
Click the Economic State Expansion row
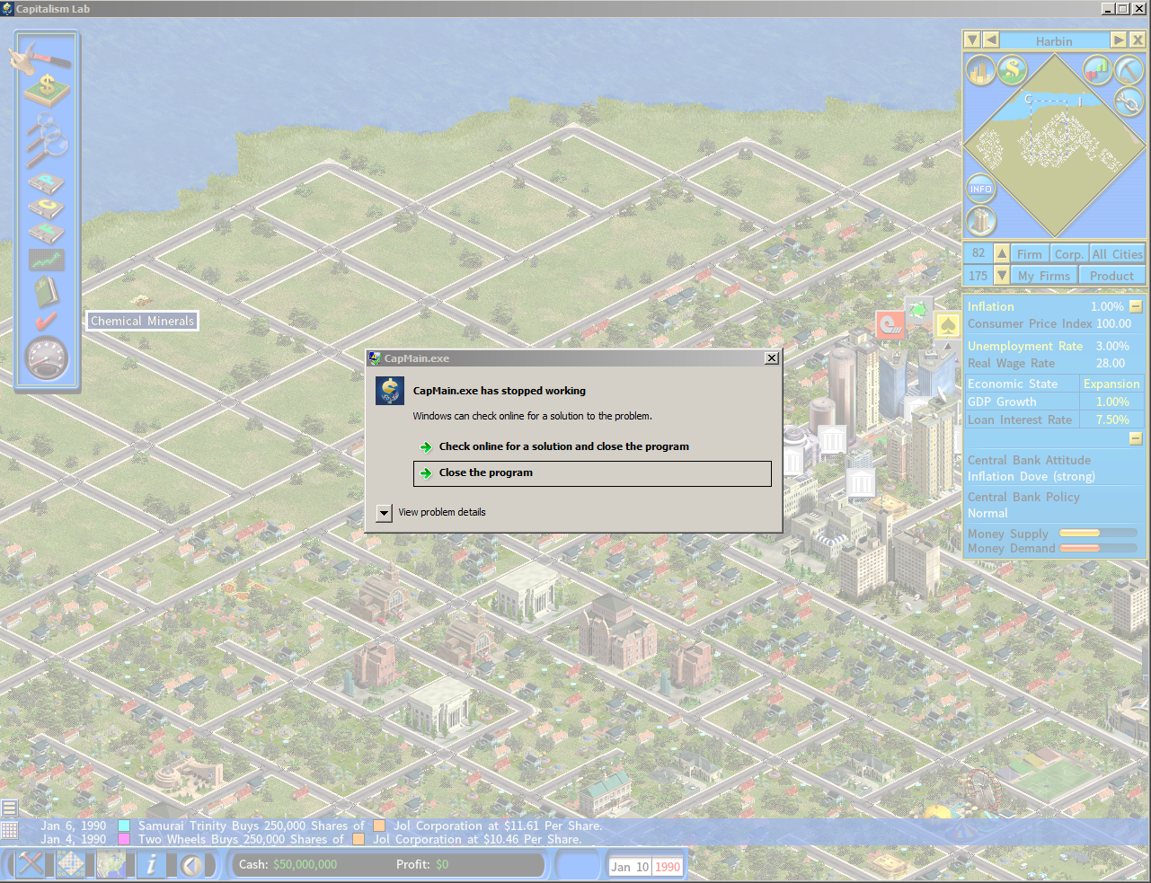click(1053, 384)
